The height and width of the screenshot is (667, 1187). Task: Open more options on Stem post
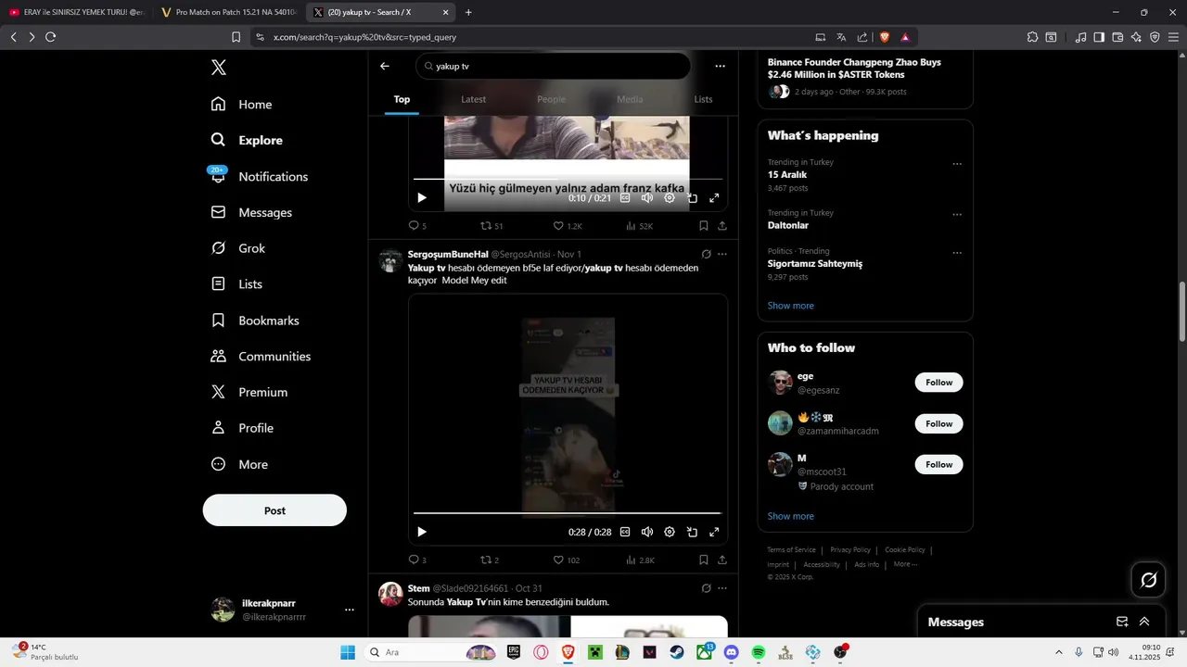pos(722,588)
